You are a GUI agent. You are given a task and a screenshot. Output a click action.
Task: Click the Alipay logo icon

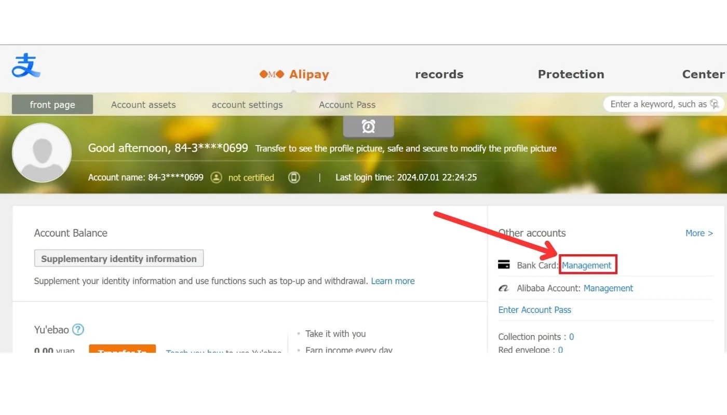pos(26,65)
